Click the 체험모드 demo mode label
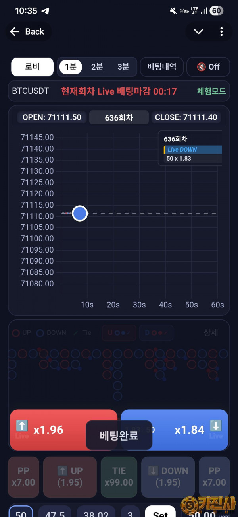The height and width of the screenshot is (517, 238). click(211, 91)
